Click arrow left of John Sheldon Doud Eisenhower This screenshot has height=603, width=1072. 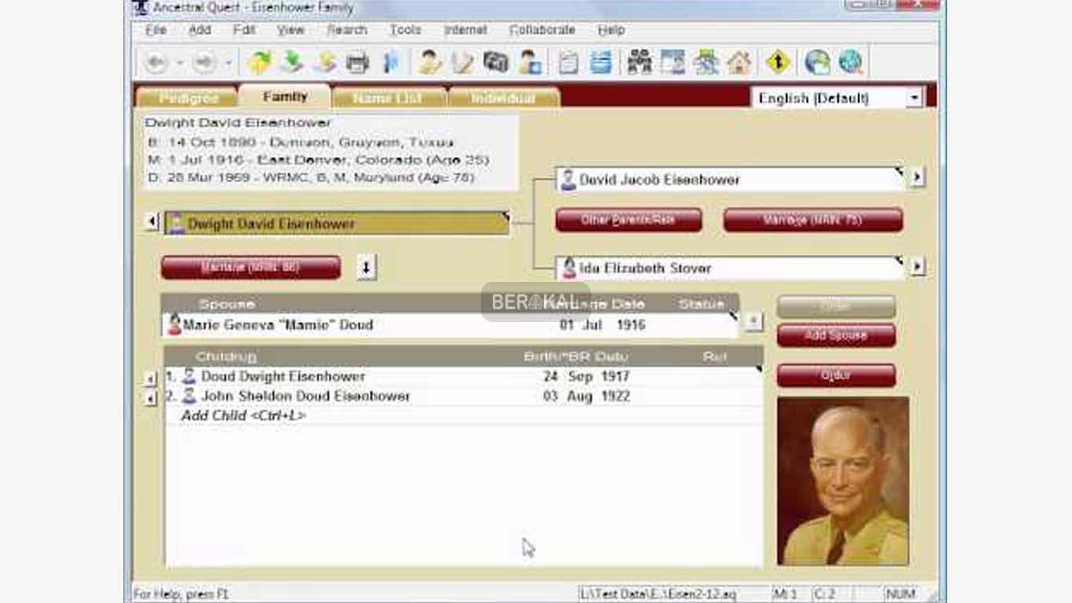(x=151, y=399)
